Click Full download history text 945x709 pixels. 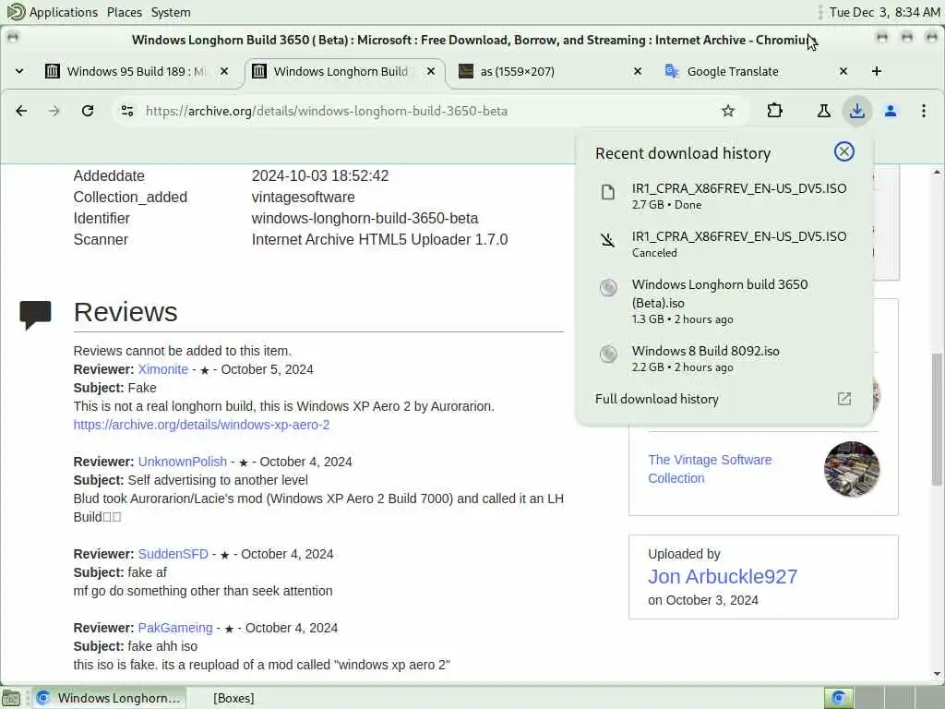656,399
